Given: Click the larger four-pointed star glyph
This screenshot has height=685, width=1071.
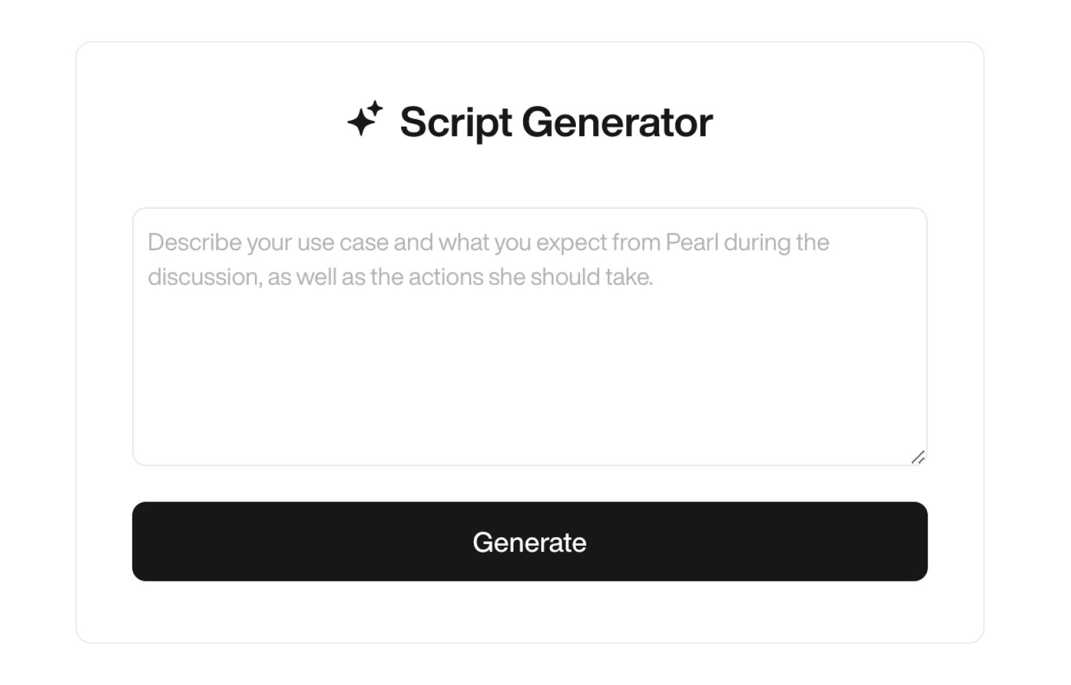Looking at the screenshot, I should coord(361,125).
